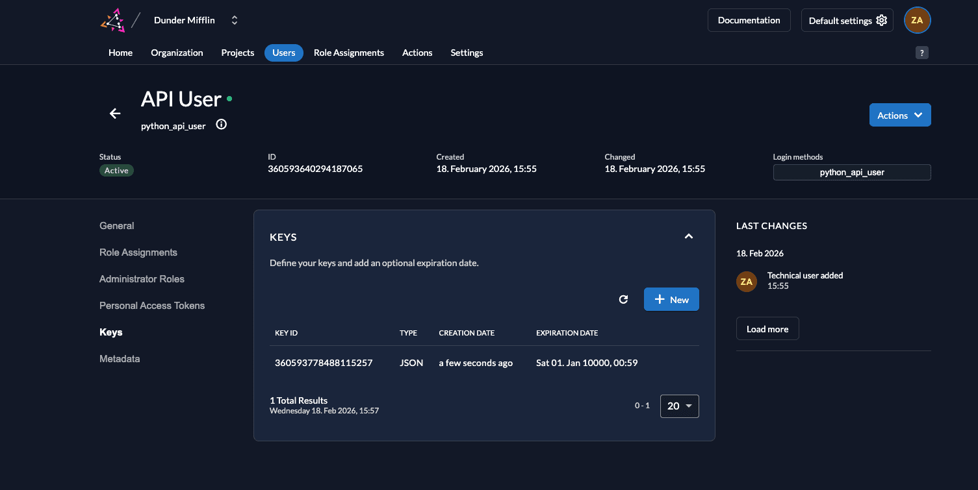Click the ZA user avatar at top right
This screenshot has width=978, height=490.
917,20
